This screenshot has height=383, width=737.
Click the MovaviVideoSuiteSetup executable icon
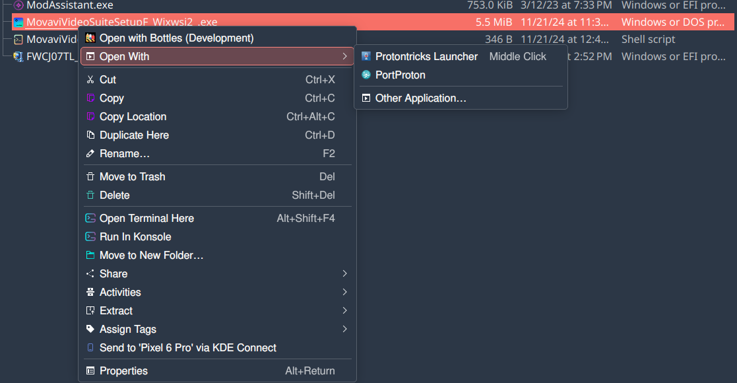(18, 22)
